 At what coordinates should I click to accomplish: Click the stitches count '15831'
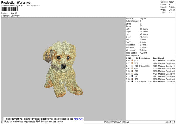pyautogui.click(x=172, y=2)
